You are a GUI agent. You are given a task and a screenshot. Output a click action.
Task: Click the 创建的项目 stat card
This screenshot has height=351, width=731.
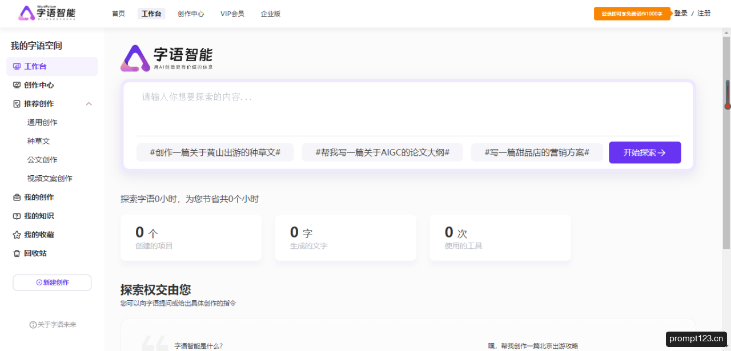coord(191,238)
